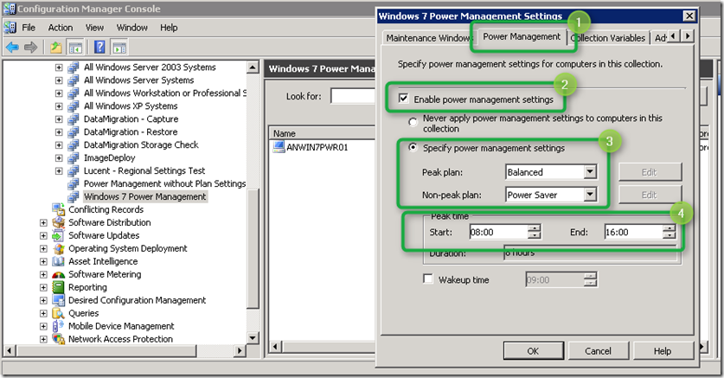Expand the Reporting tree node
The height and width of the screenshot is (378, 724).
(43, 287)
